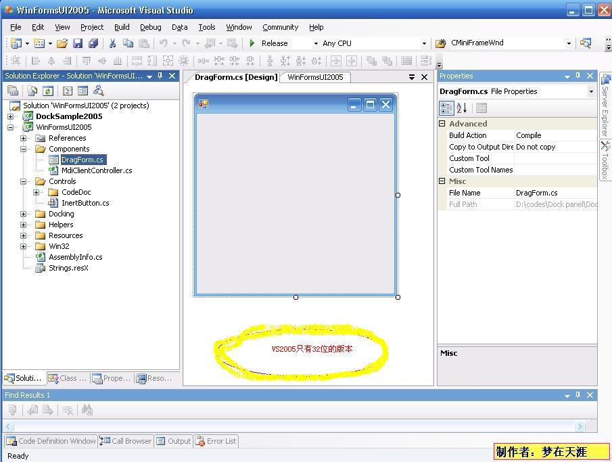The height and width of the screenshot is (462, 612).
Task: Click the Open File folder icon
Action: tap(62, 43)
